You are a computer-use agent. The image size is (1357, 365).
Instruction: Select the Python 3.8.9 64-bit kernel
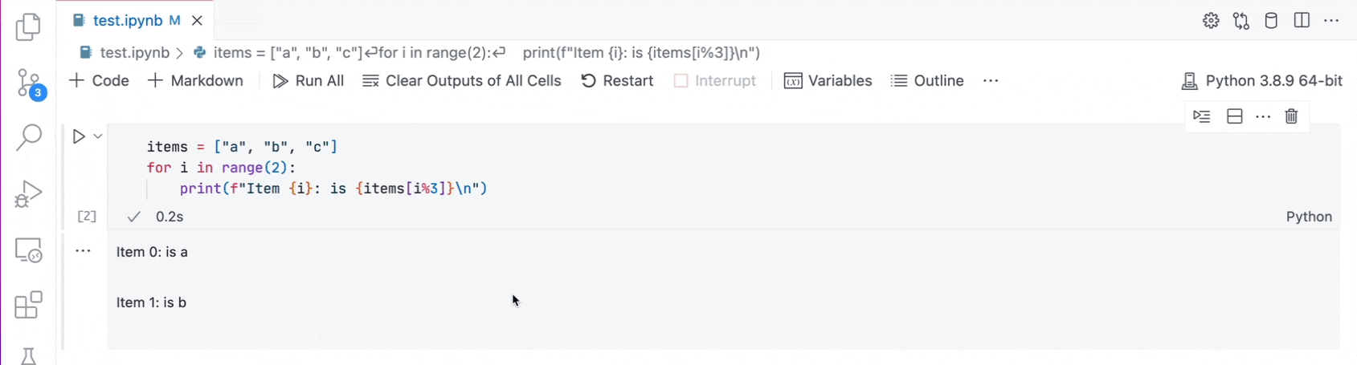tap(1262, 81)
